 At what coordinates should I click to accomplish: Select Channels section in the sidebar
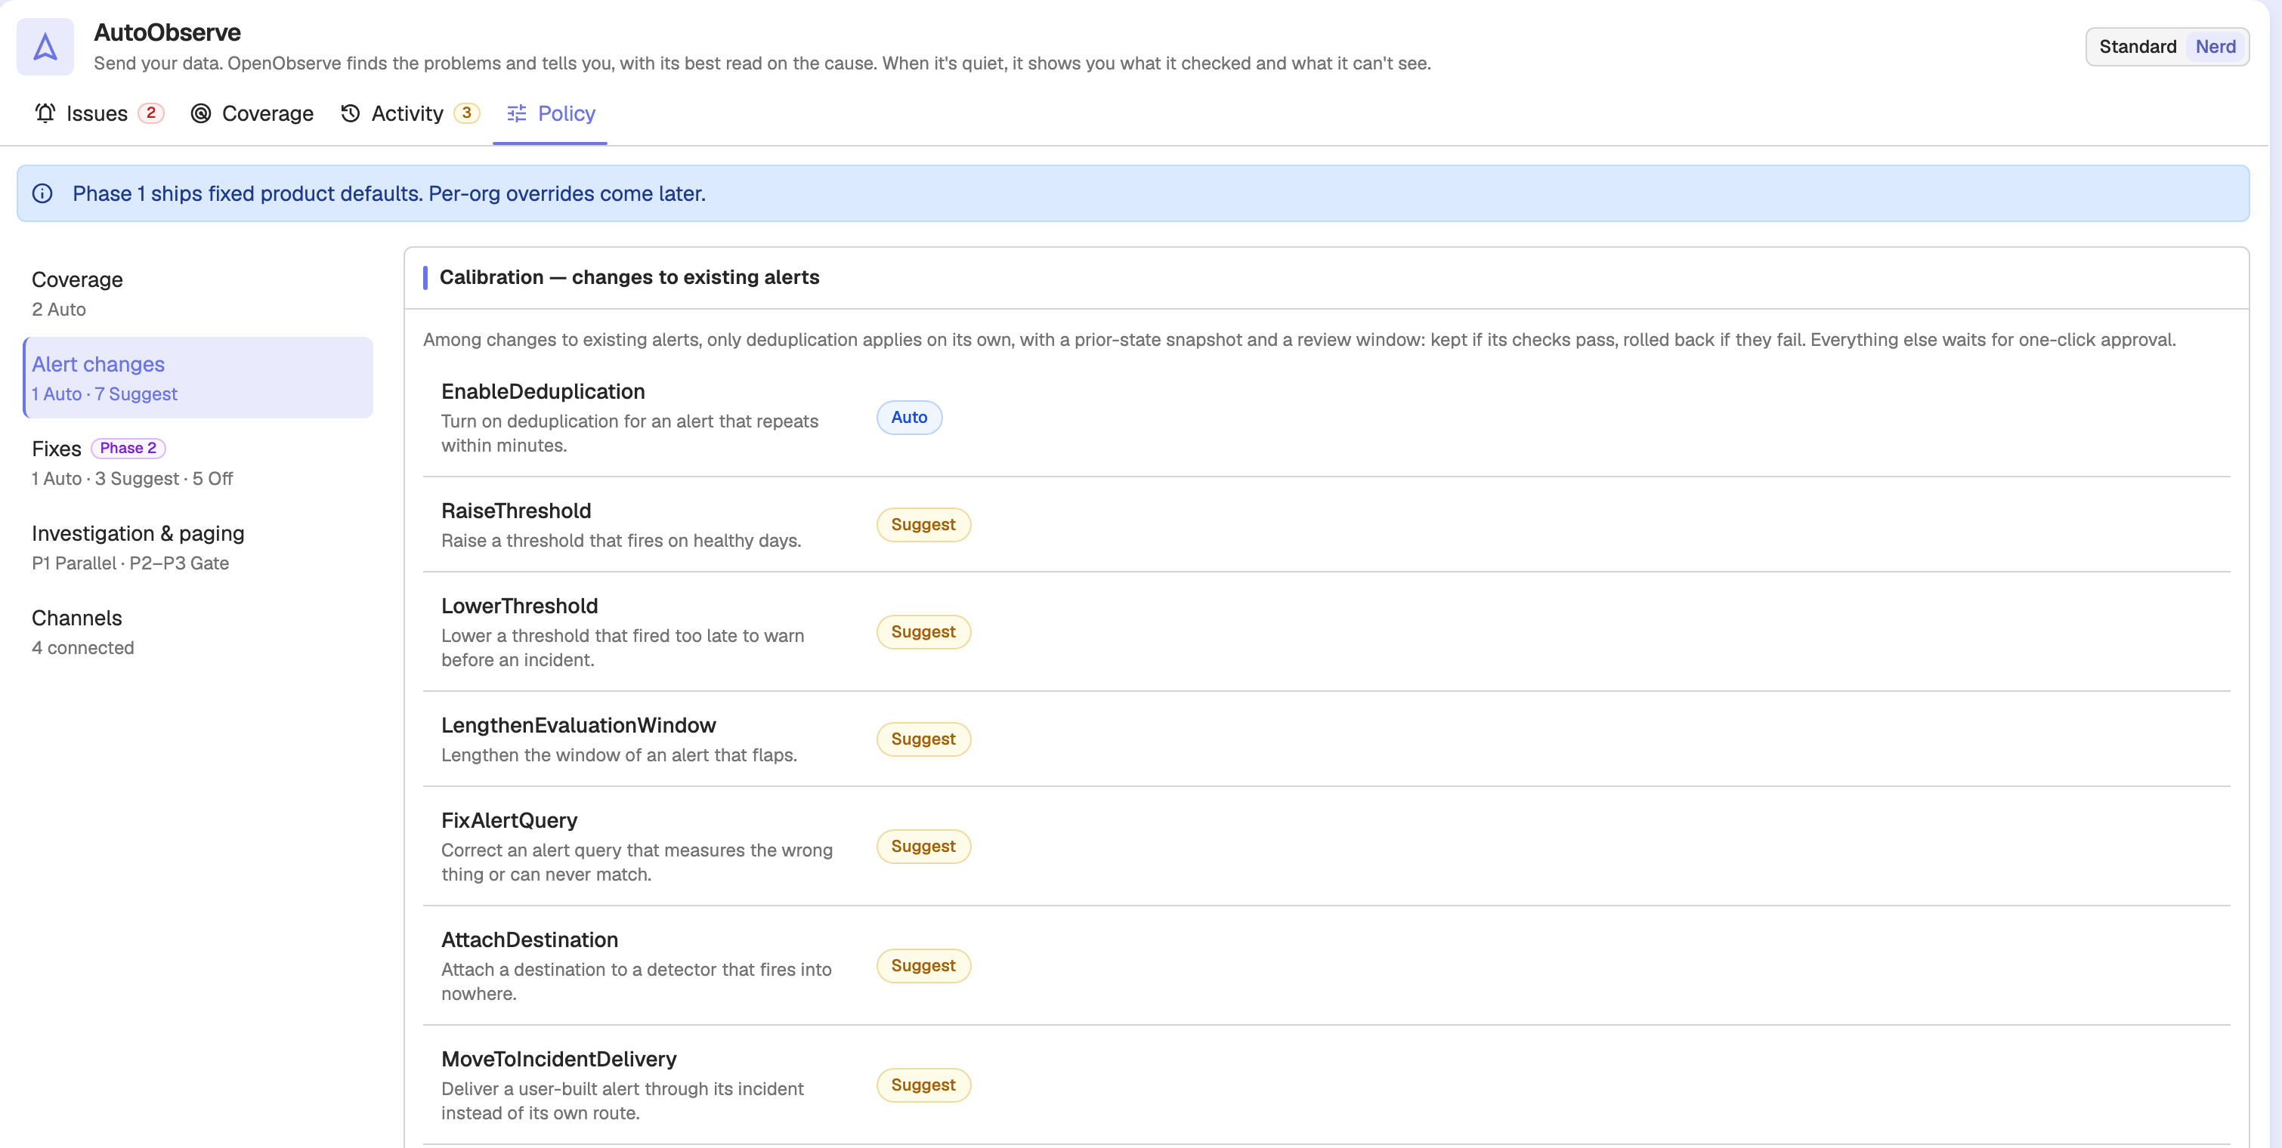197,632
